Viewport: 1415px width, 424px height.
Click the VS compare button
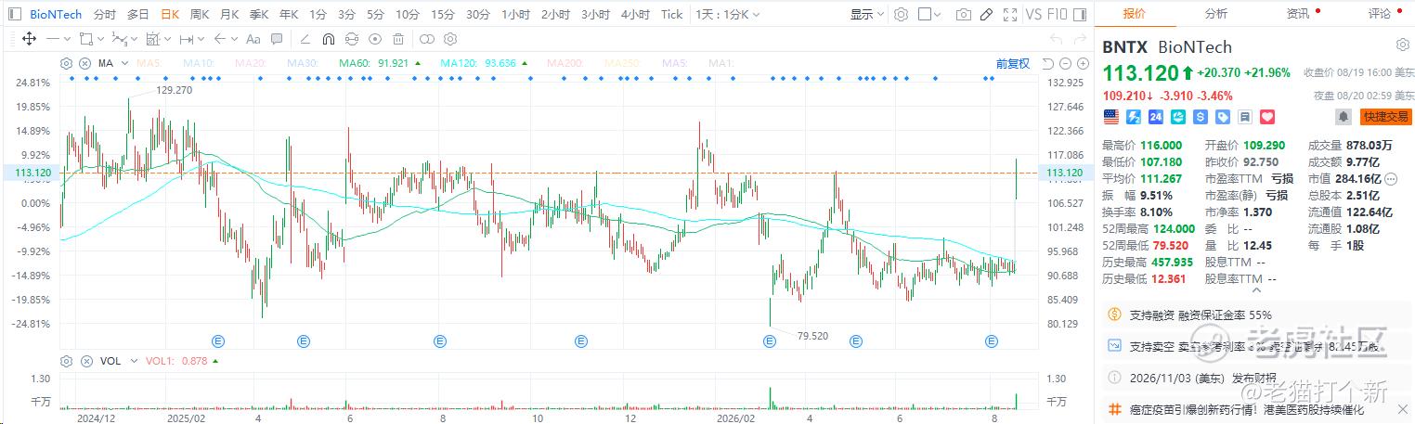coord(1033,14)
